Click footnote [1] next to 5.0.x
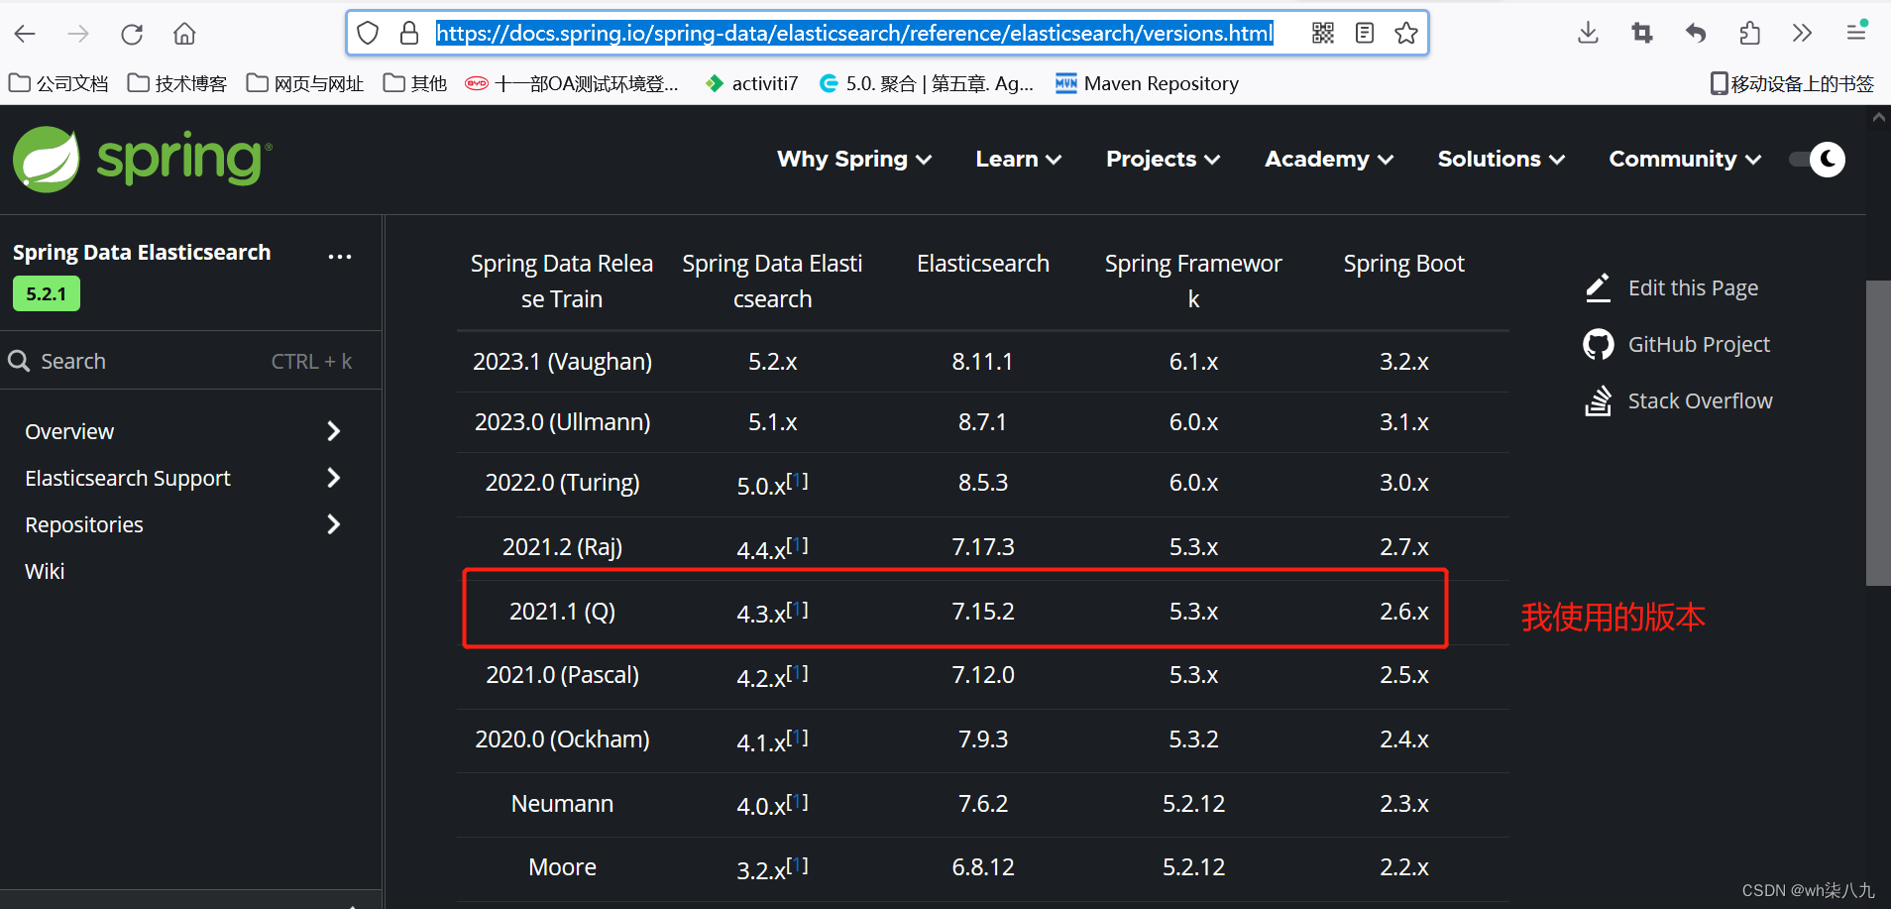The height and width of the screenshot is (909, 1891). (798, 480)
